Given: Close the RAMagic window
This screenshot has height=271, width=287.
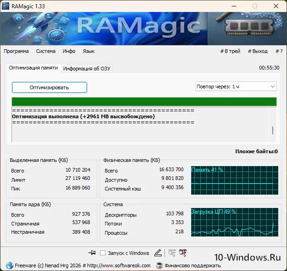Looking at the screenshot, I should tap(276, 6).
